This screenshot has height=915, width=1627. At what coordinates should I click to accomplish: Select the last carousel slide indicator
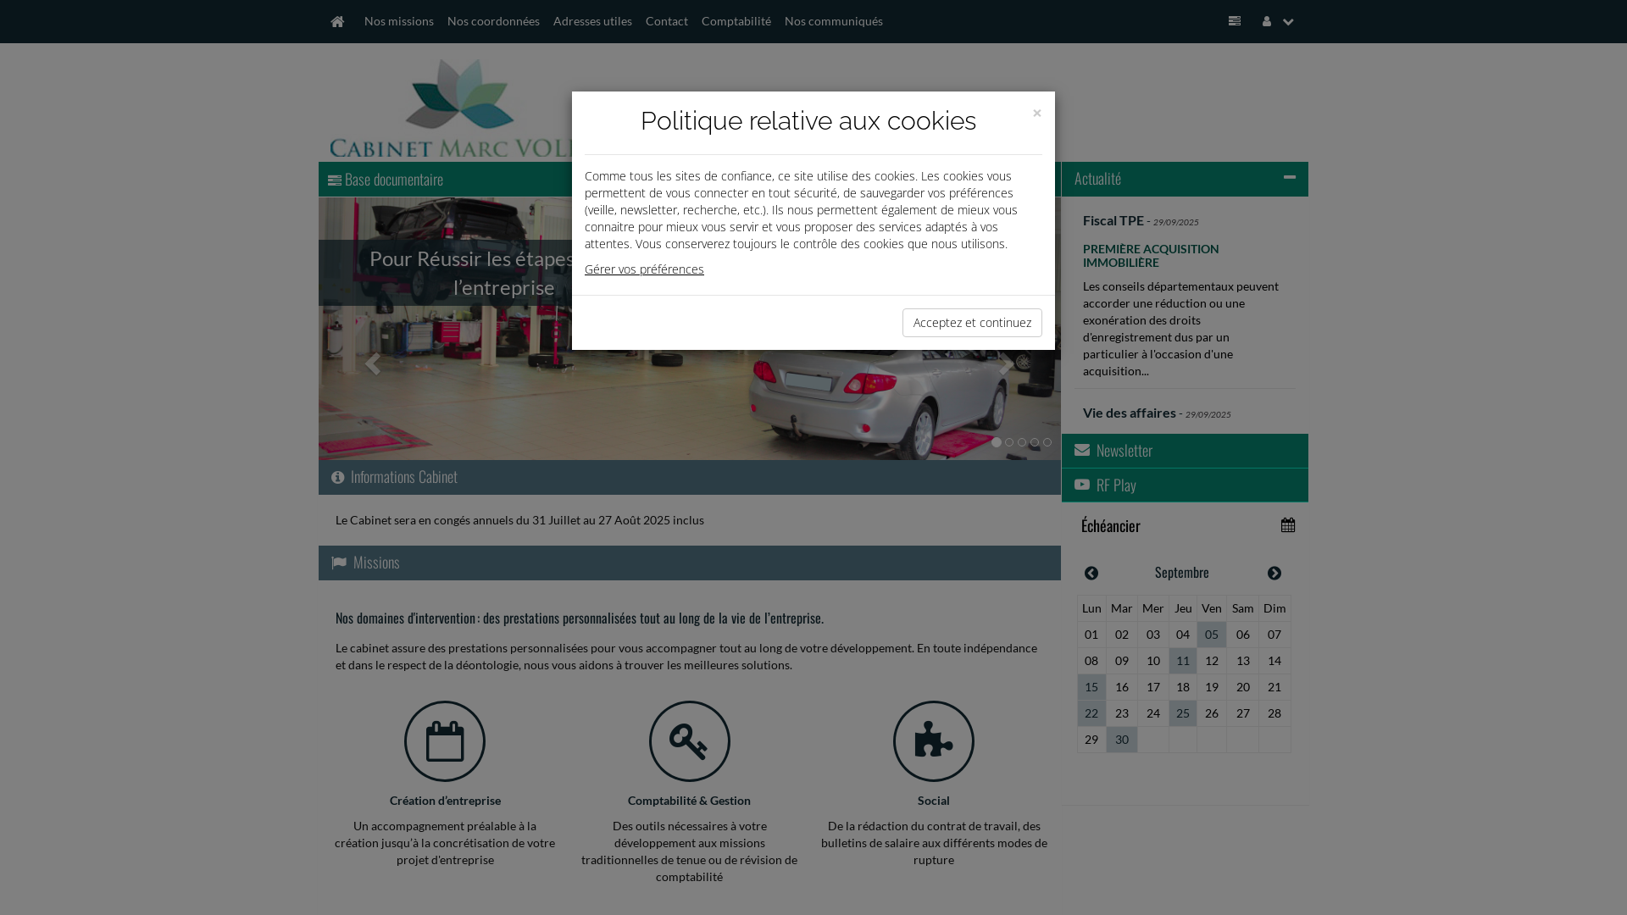tap(1047, 442)
